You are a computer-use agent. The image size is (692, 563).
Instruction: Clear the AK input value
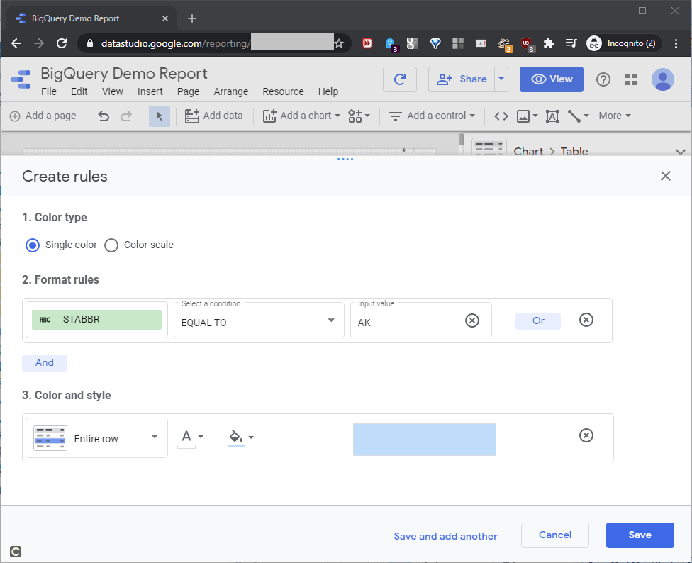tap(471, 320)
